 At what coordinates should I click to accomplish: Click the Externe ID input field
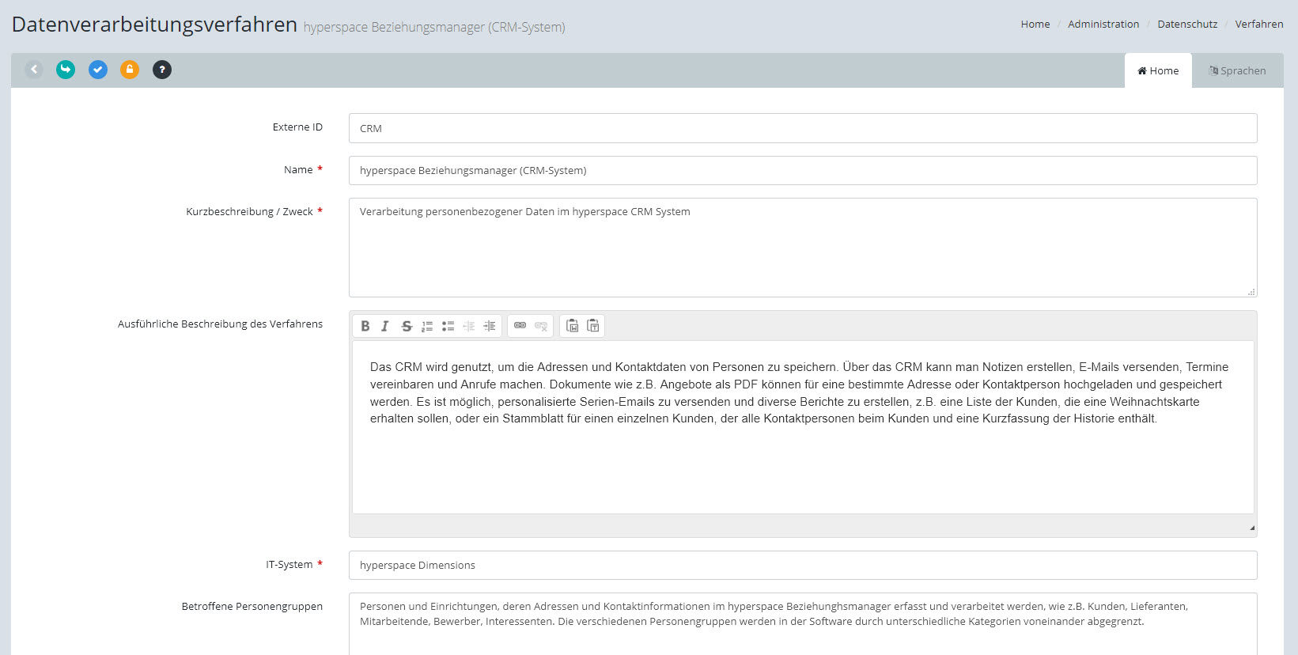(x=802, y=128)
